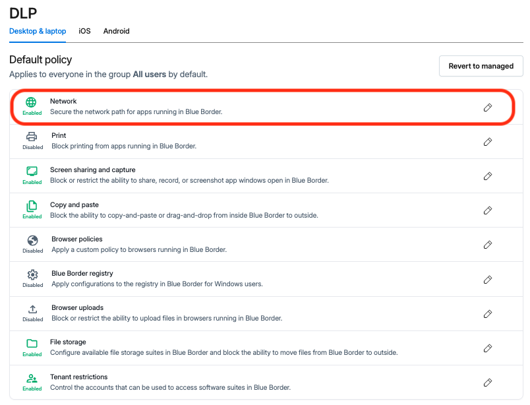Screen dimensions: 530x405
Task: Click 'Secure the network path' description
Action: pos(136,111)
